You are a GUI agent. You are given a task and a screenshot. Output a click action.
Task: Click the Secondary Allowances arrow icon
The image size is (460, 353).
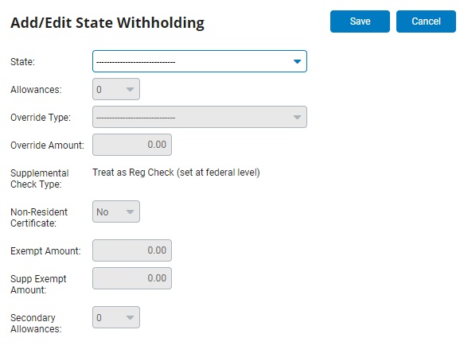130,317
